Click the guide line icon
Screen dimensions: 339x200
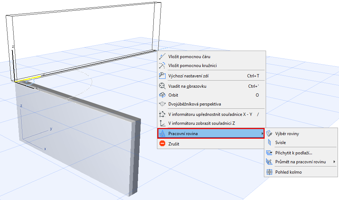pos(162,56)
